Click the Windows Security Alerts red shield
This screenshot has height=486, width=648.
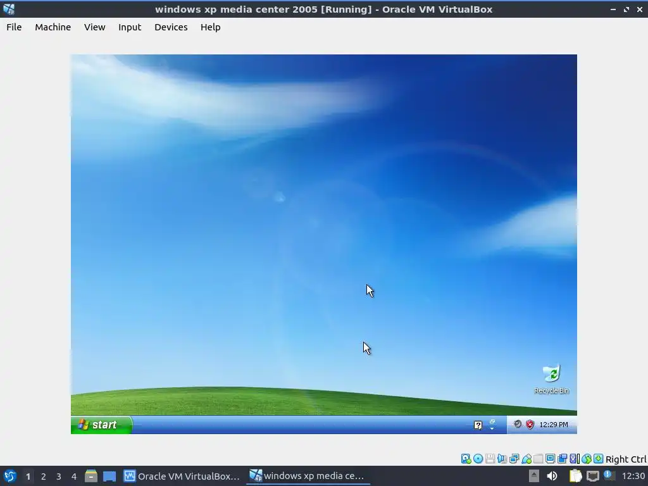pyautogui.click(x=530, y=425)
